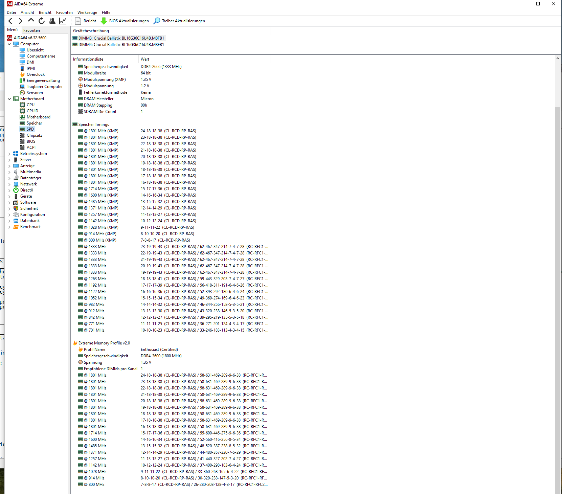Open the Werkzeuge menu
The height and width of the screenshot is (494, 562).
tap(87, 13)
